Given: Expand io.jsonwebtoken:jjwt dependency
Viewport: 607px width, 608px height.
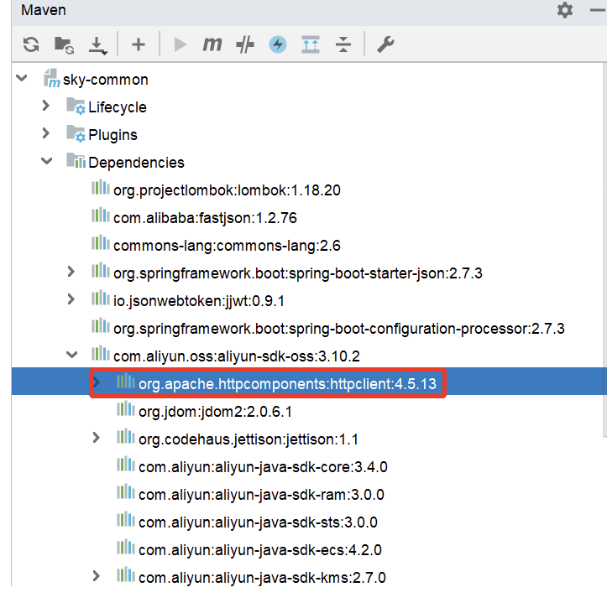Looking at the screenshot, I should coord(71,299).
